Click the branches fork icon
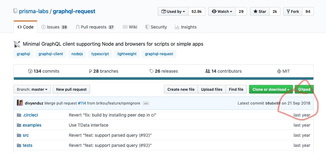The width and height of the screenshot is (326, 153). (x=90, y=71)
